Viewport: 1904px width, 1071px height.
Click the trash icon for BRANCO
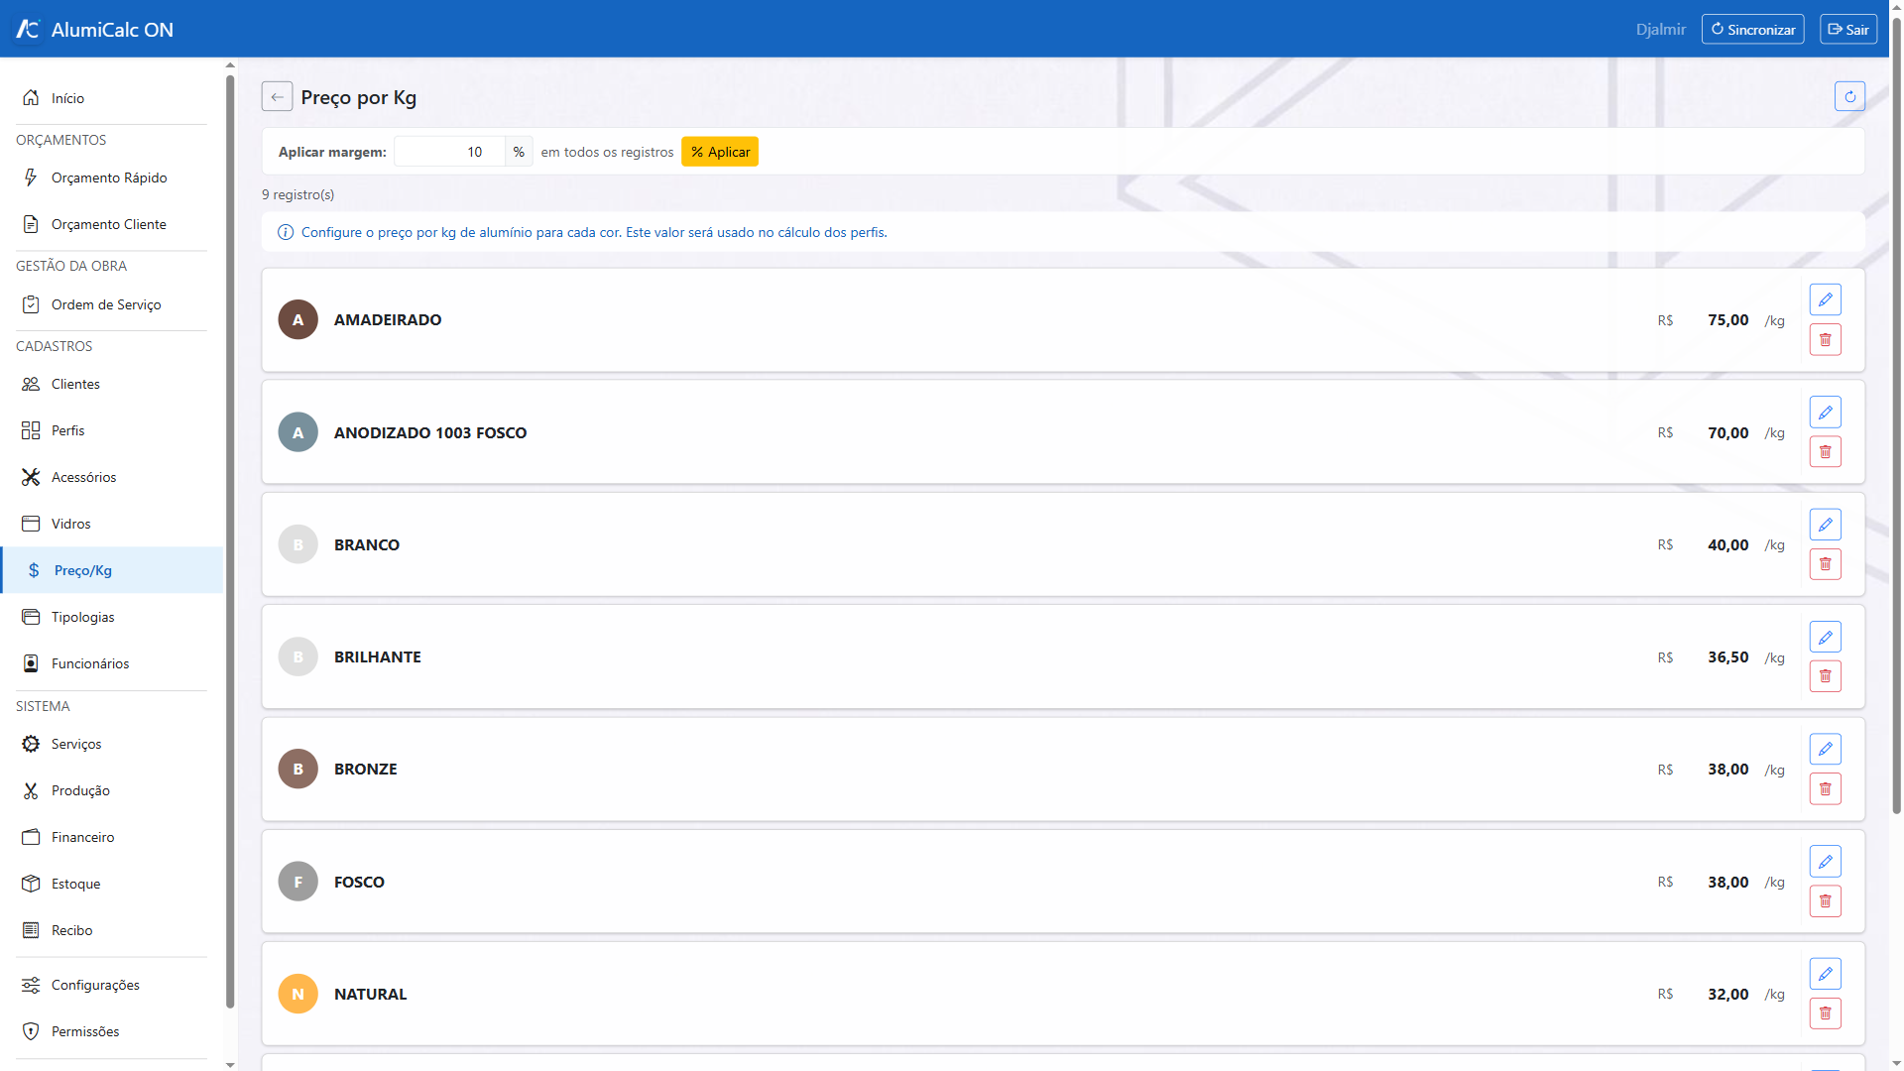pyautogui.click(x=1825, y=564)
